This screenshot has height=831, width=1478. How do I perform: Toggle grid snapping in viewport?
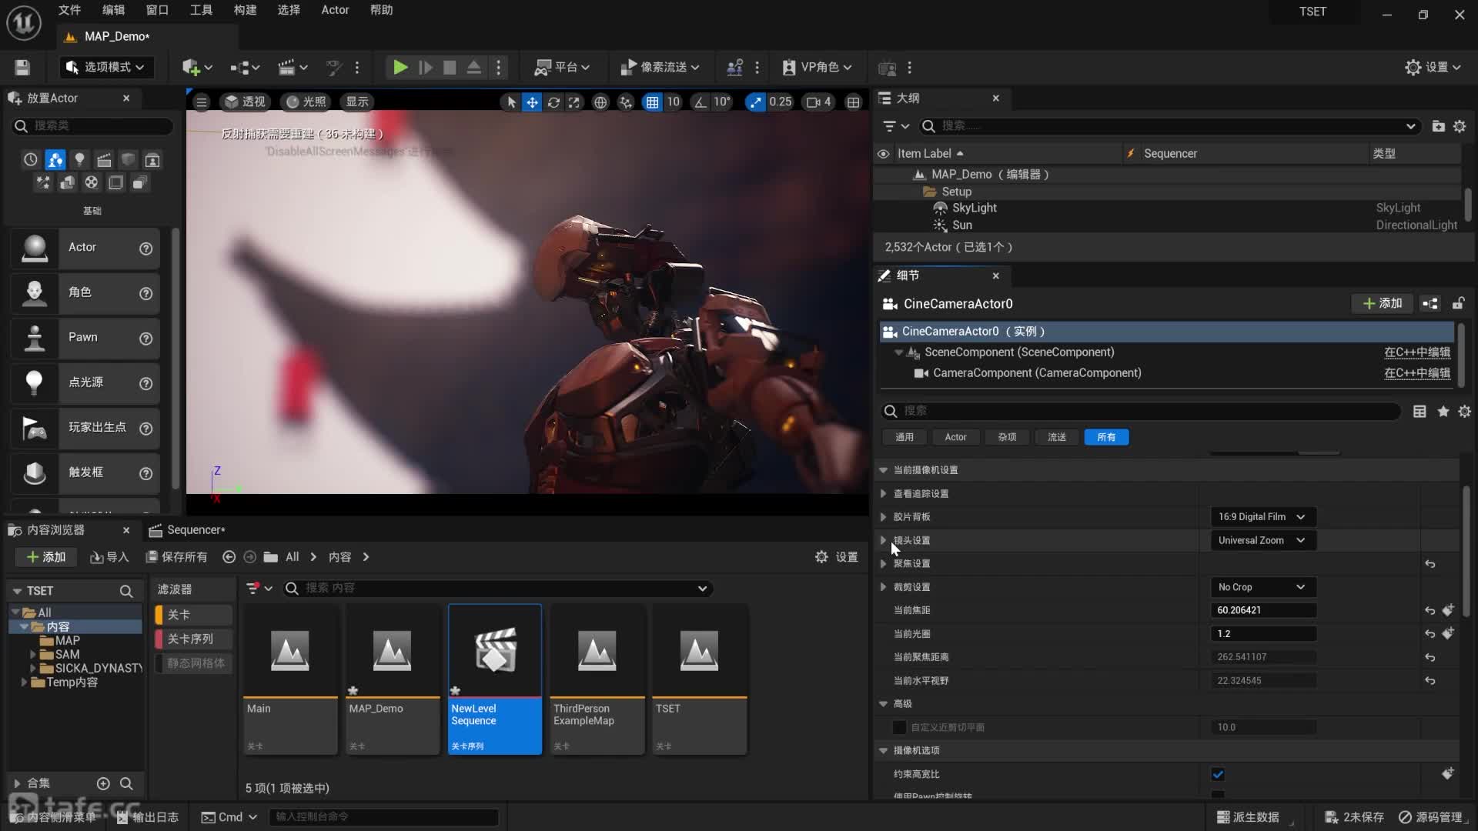coord(652,102)
